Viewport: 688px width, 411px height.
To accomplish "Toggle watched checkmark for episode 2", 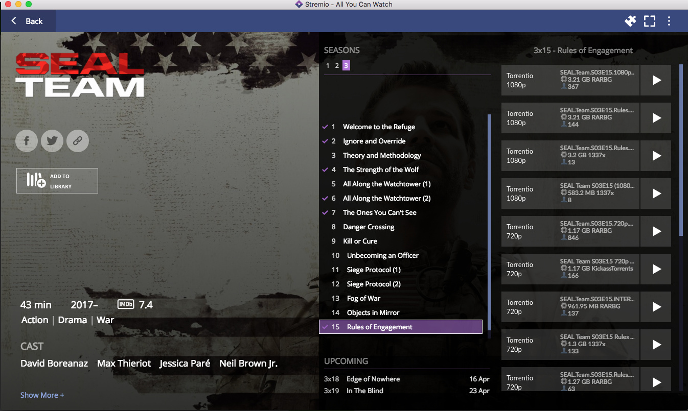I will (325, 141).
